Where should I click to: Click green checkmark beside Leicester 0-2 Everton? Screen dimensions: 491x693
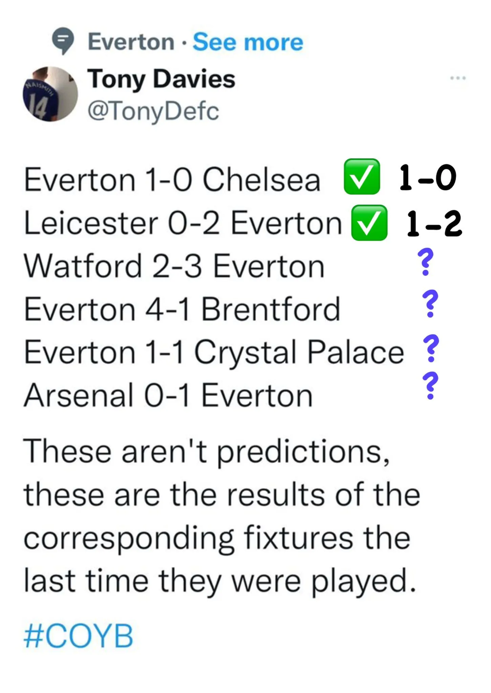369,223
